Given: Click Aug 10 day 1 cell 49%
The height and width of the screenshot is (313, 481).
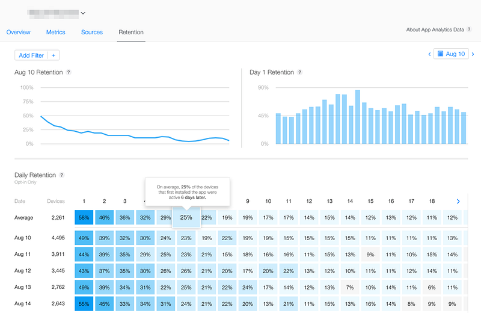Looking at the screenshot, I should tap(84, 238).
